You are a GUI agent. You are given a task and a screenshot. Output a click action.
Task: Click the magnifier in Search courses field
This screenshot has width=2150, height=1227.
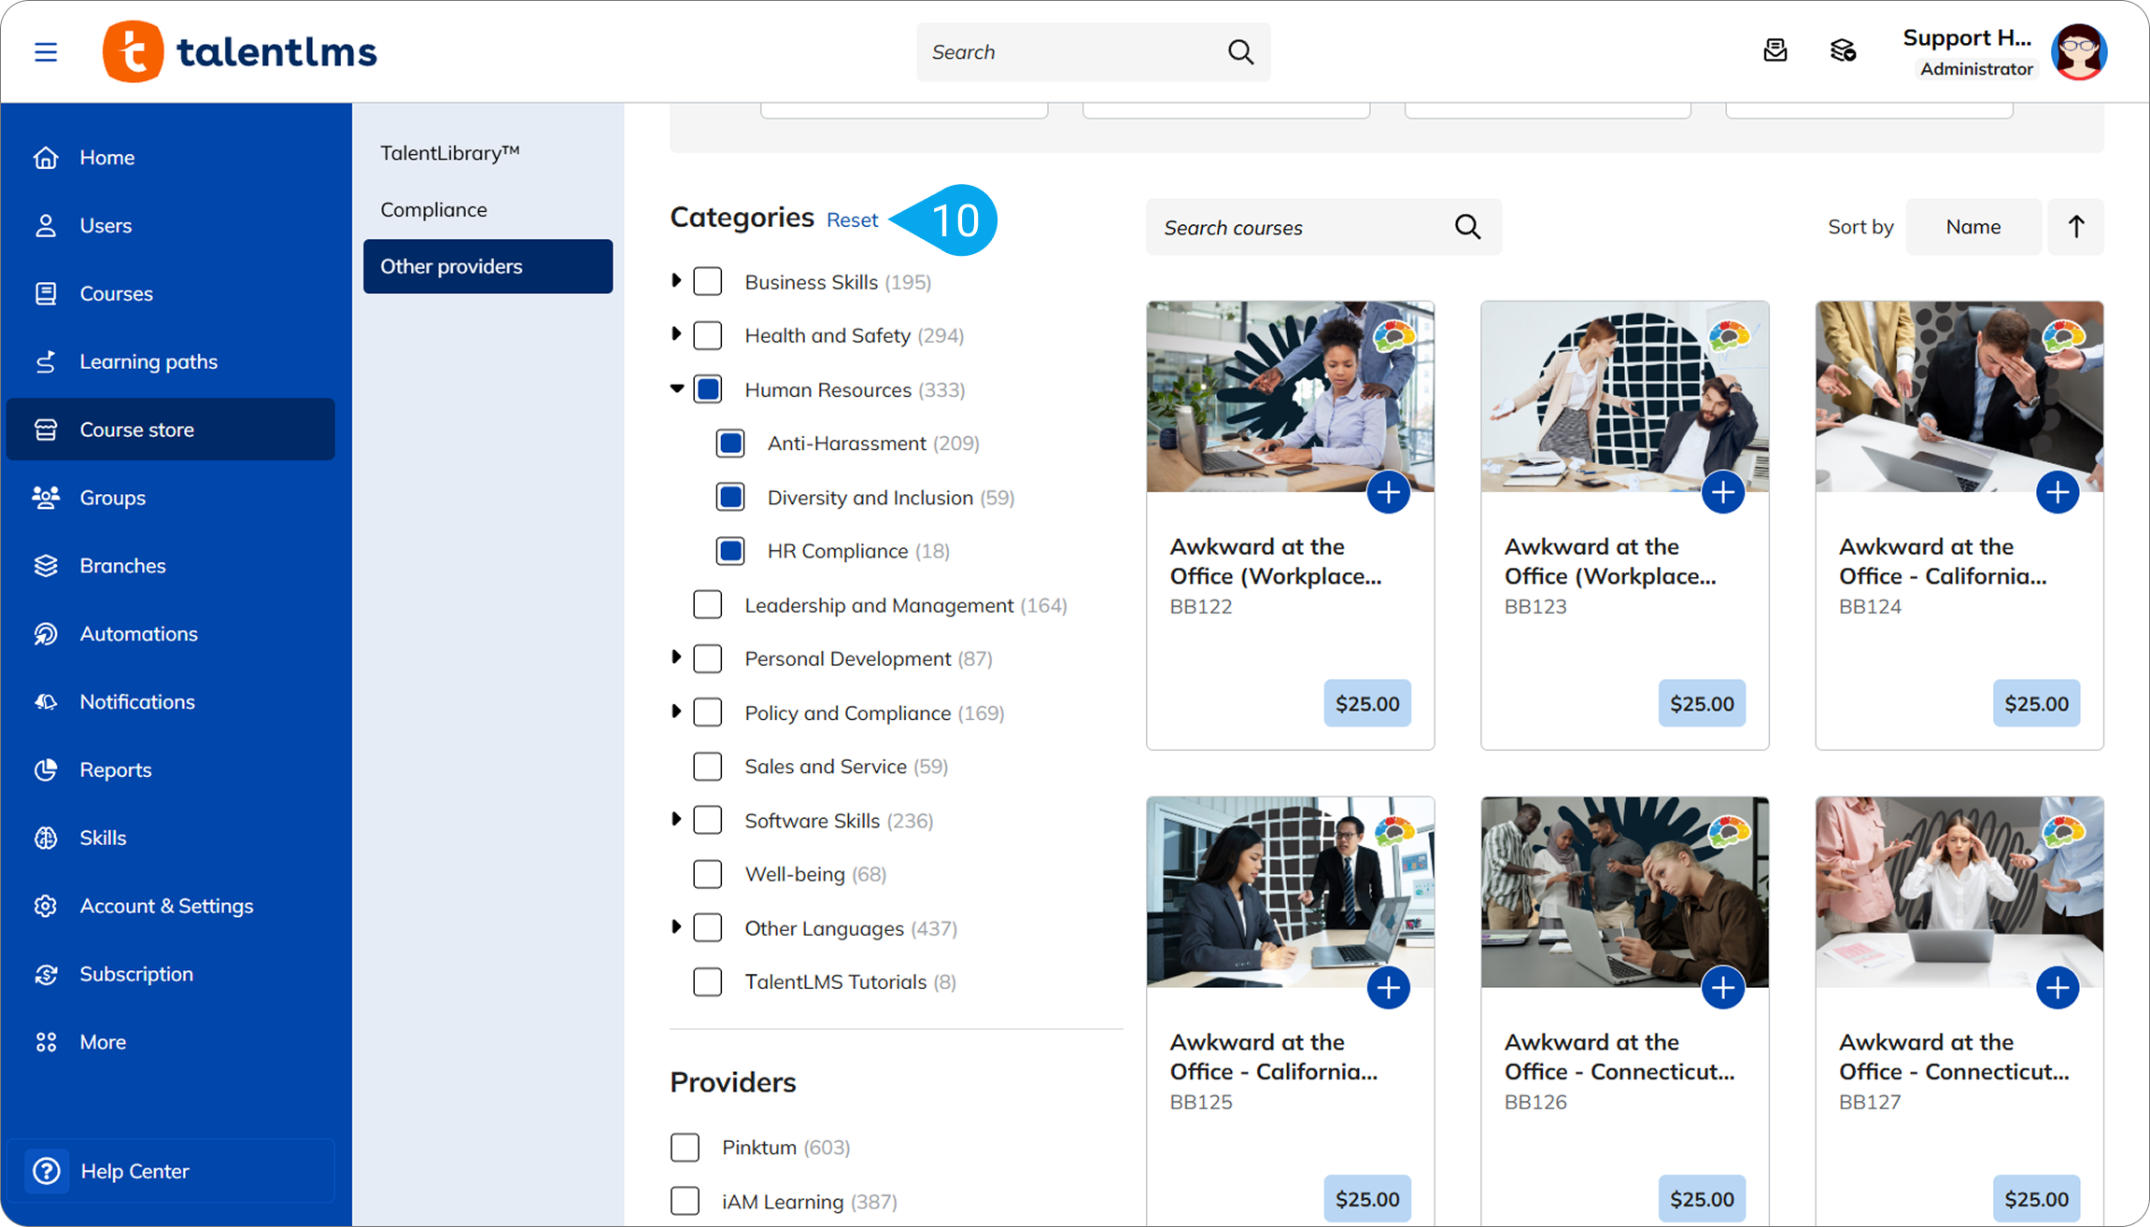click(x=1467, y=227)
